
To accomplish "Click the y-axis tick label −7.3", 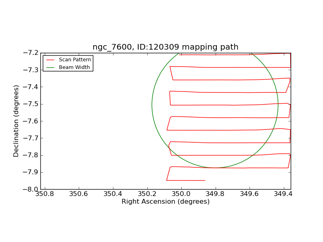I will 31,70.
